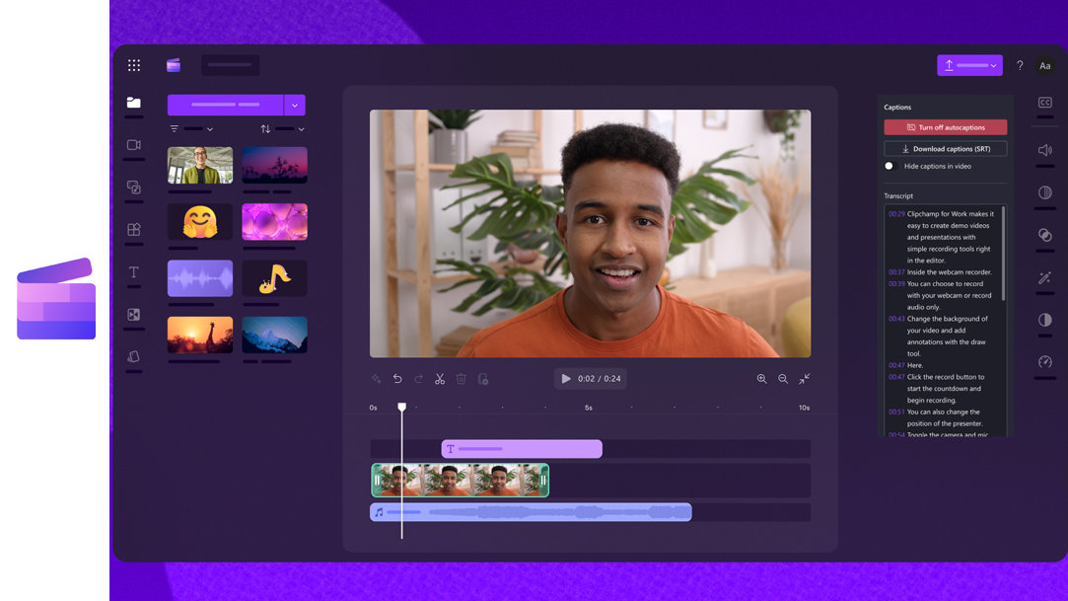Image resolution: width=1068 pixels, height=601 pixels.
Task: Click the timeline playhead marker
Action: [402, 407]
